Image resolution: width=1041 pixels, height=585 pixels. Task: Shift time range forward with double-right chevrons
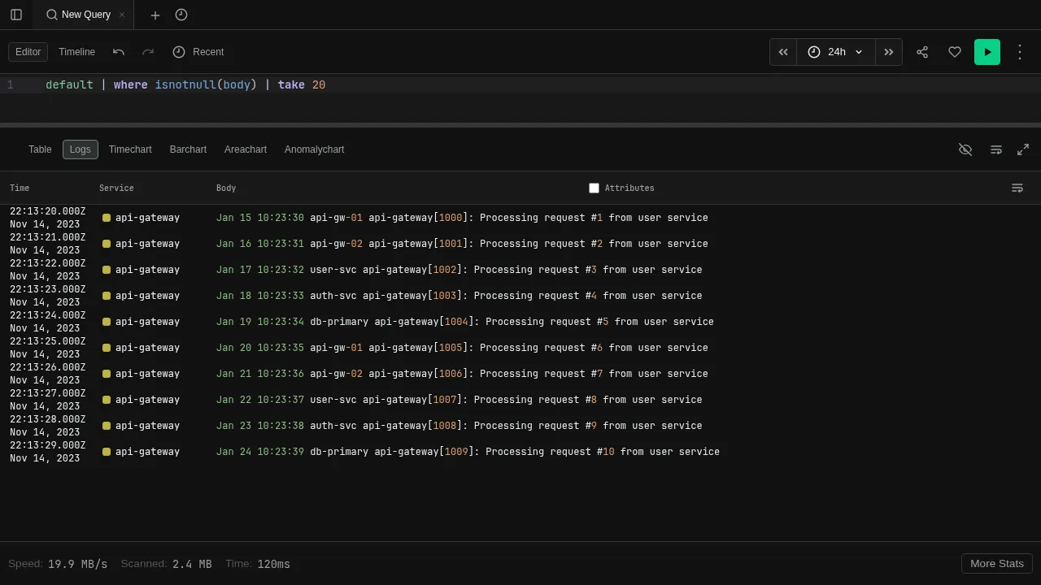[x=888, y=51]
